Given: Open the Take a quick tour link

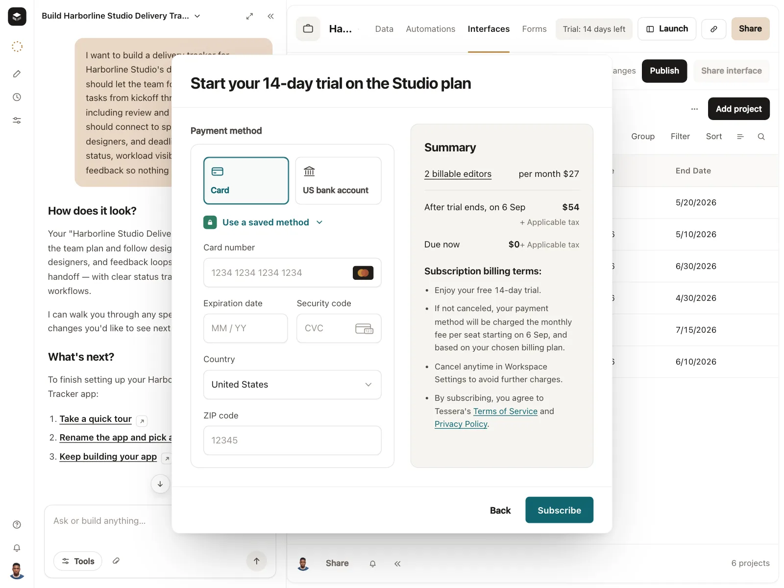Looking at the screenshot, I should (x=96, y=419).
